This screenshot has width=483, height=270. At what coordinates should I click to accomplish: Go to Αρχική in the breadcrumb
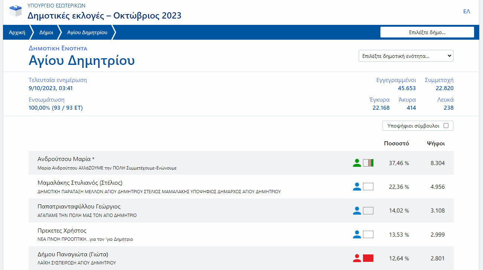tap(17, 32)
